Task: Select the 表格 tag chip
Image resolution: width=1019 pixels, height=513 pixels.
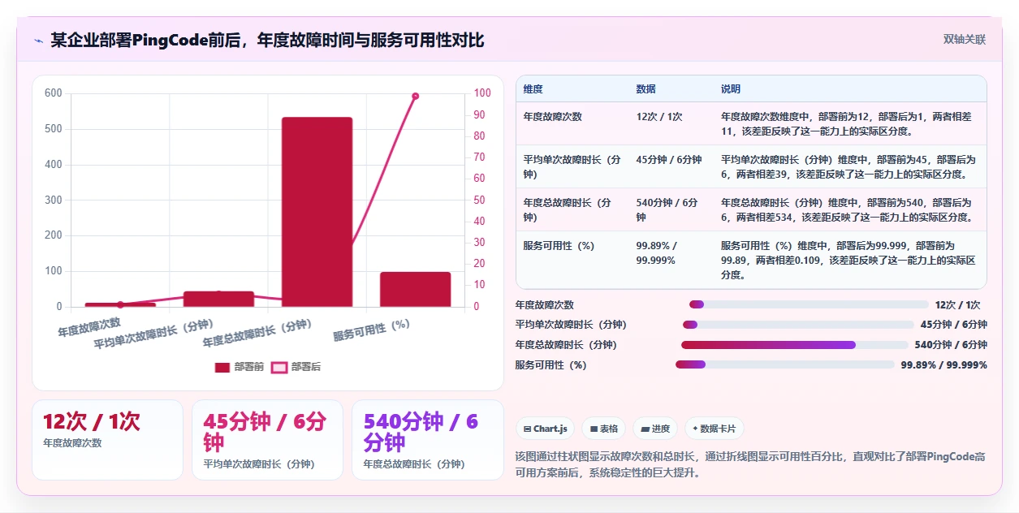Action: pos(604,429)
